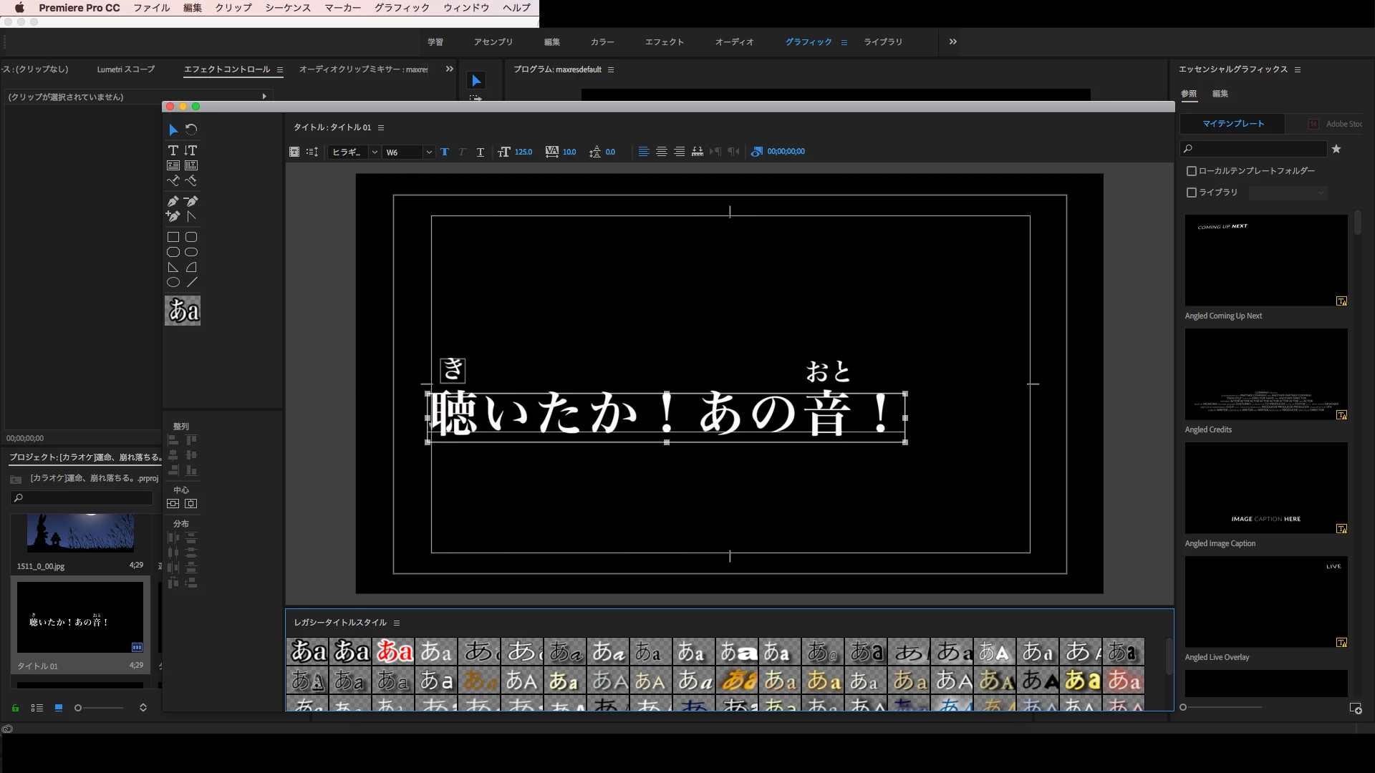Image resolution: width=1375 pixels, height=773 pixels.
Task: Select the Rounded Rectangle (pill) tool
Action: tap(191, 252)
